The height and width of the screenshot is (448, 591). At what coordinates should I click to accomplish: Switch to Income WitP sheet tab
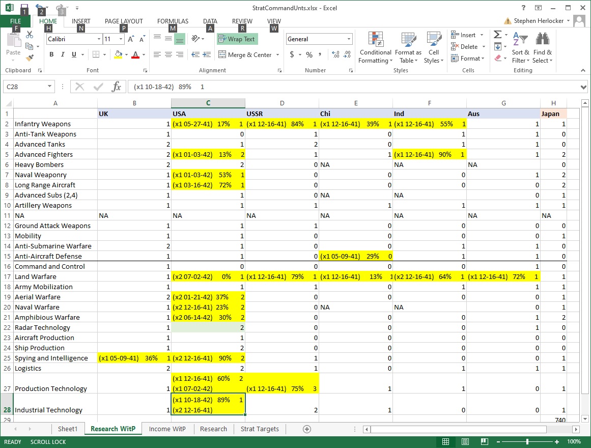coord(167,429)
